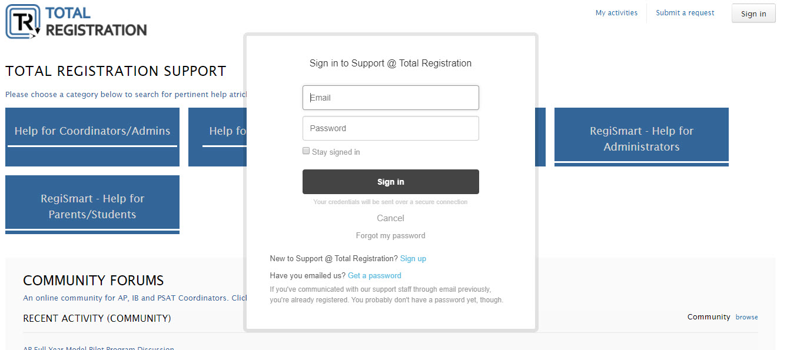This screenshot has width=787, height=350.
Task: Open My activities in top navigation
Action: pyautogui.click(x=616, y=13)
